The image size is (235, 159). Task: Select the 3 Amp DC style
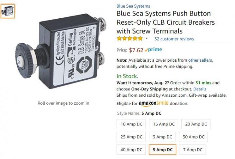coord(162,137)
